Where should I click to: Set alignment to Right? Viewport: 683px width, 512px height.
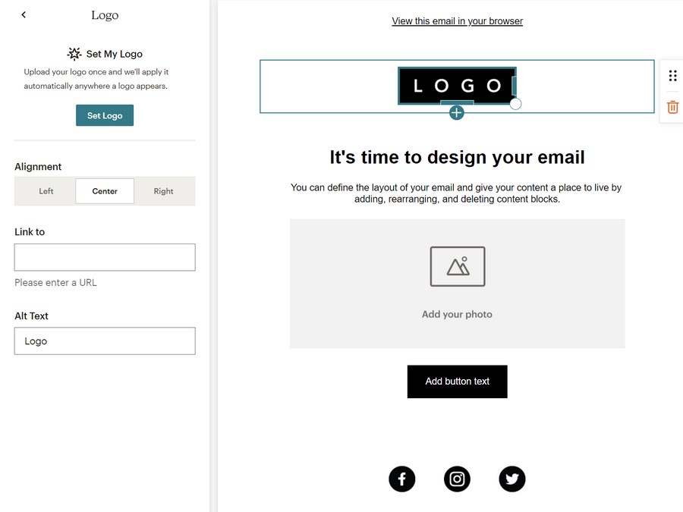[x=163, y=191]
